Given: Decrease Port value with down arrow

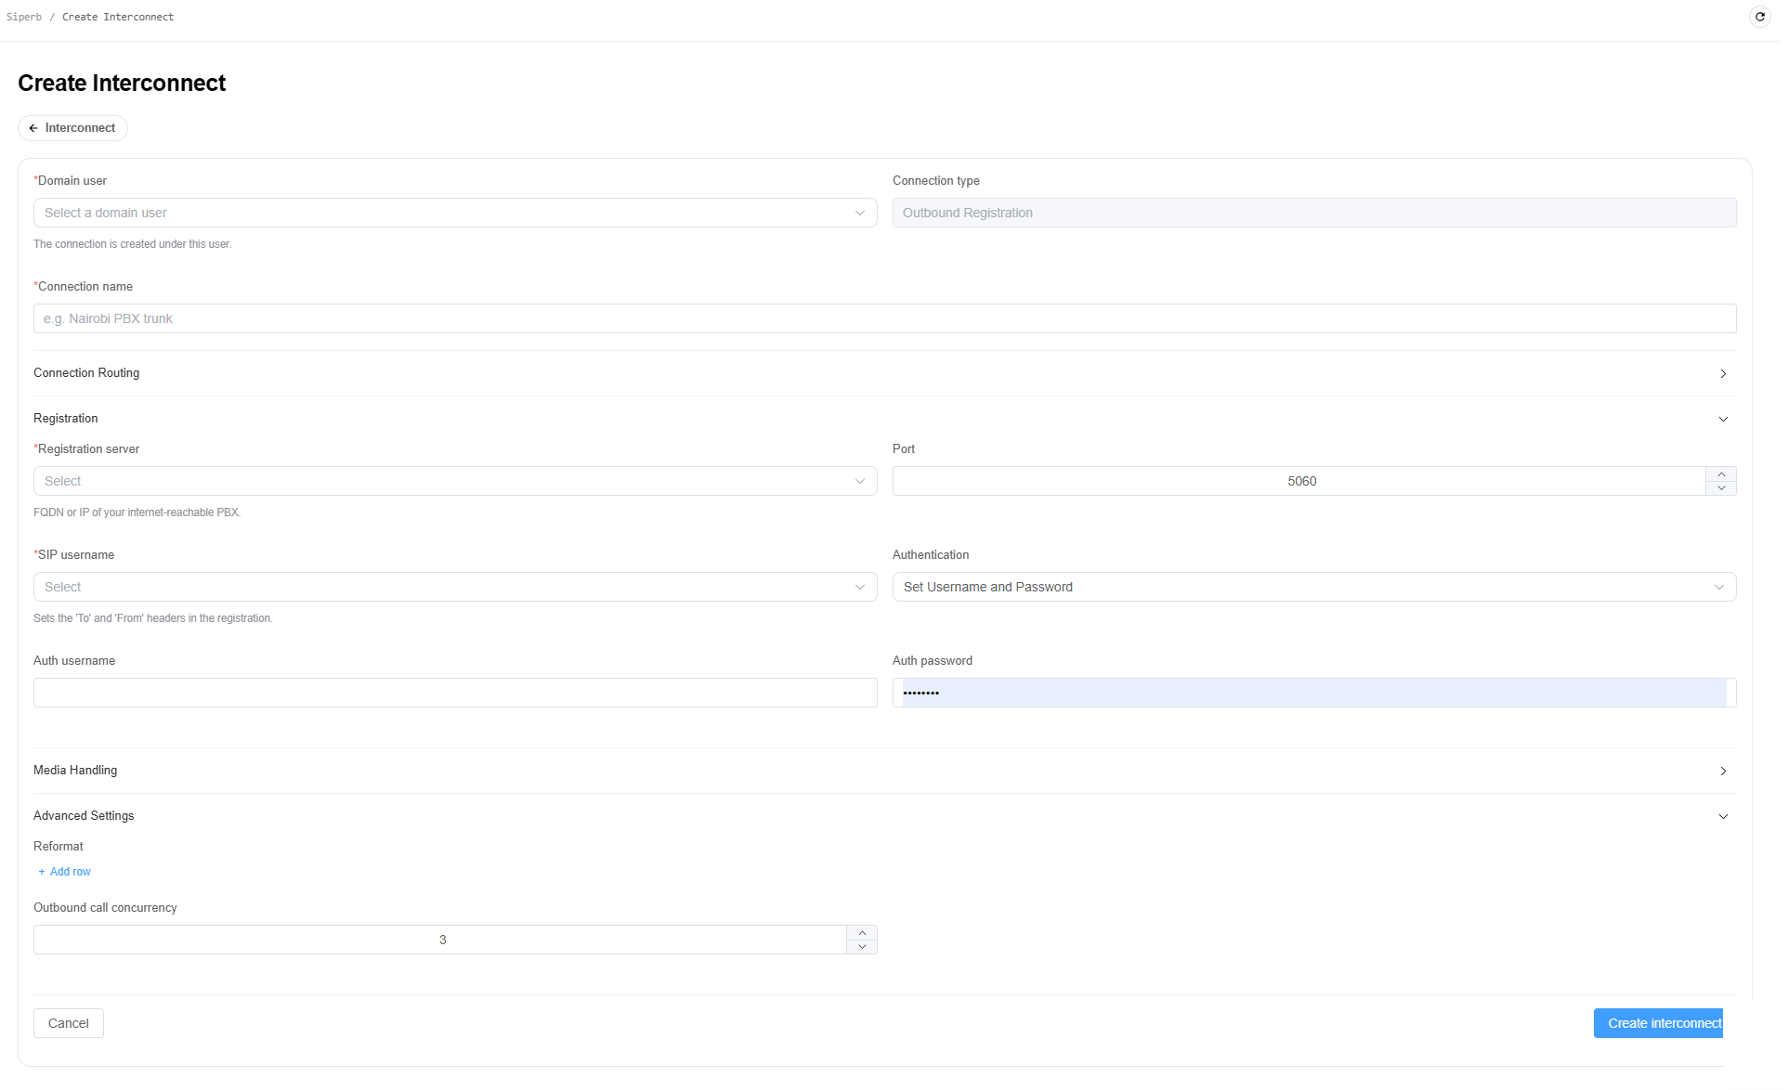Looking at the screenshot, I should [x=1721, y=488].
